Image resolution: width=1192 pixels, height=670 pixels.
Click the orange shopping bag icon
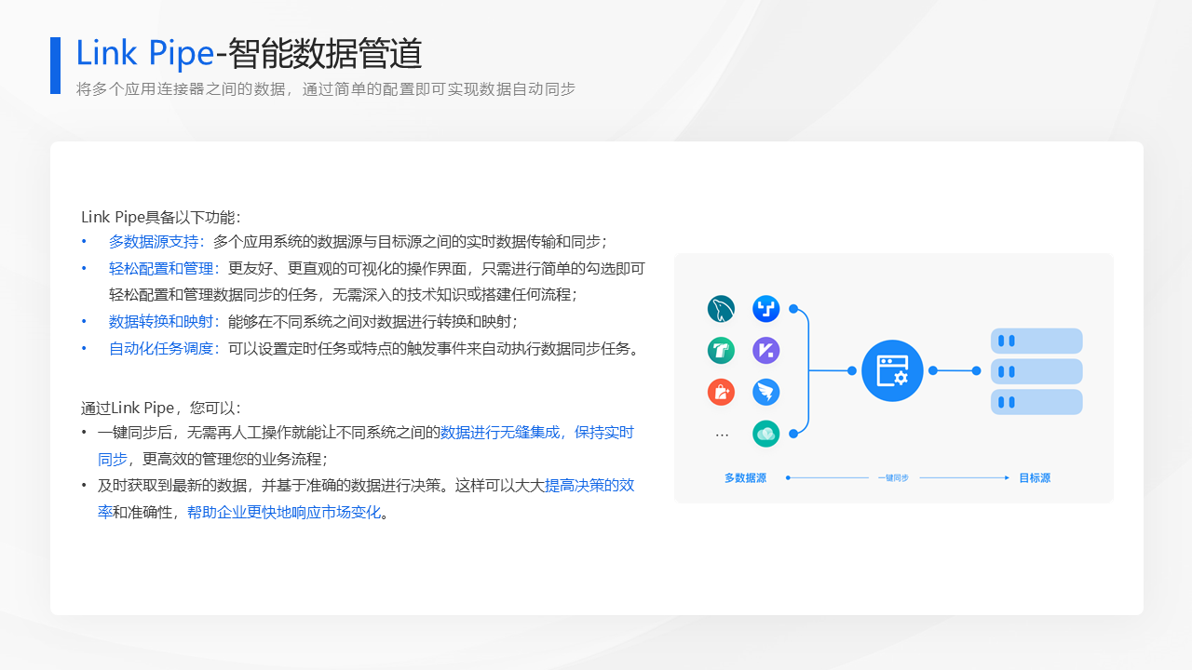(721, 392)
